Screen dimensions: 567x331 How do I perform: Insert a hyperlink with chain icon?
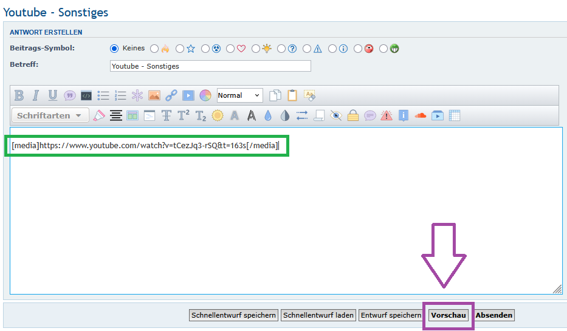point(171,95)
